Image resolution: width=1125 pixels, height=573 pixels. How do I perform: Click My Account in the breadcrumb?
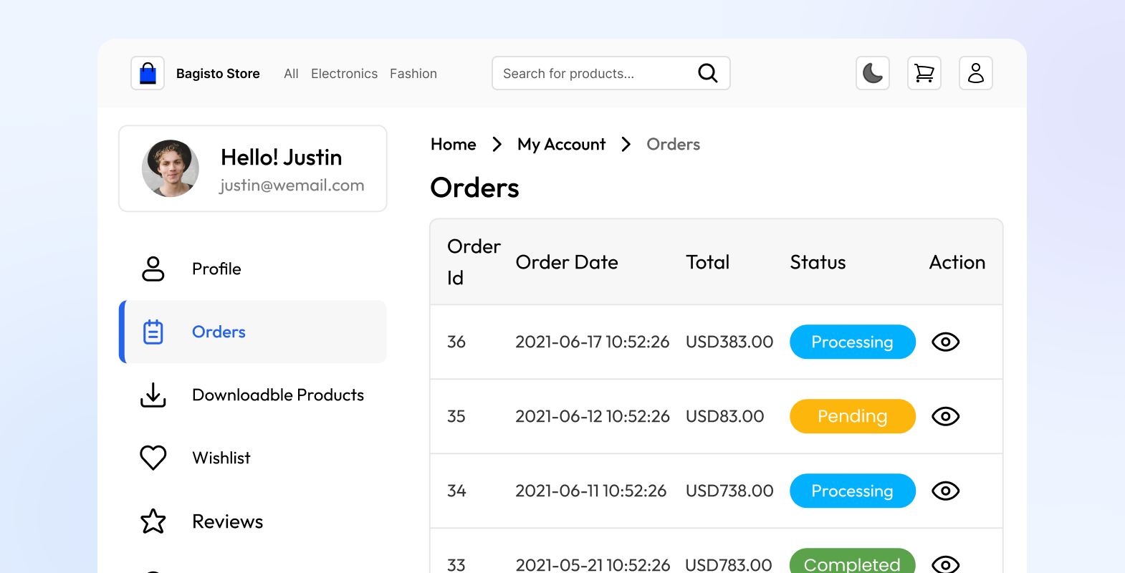pyautogui.click(x=561, y=145)
